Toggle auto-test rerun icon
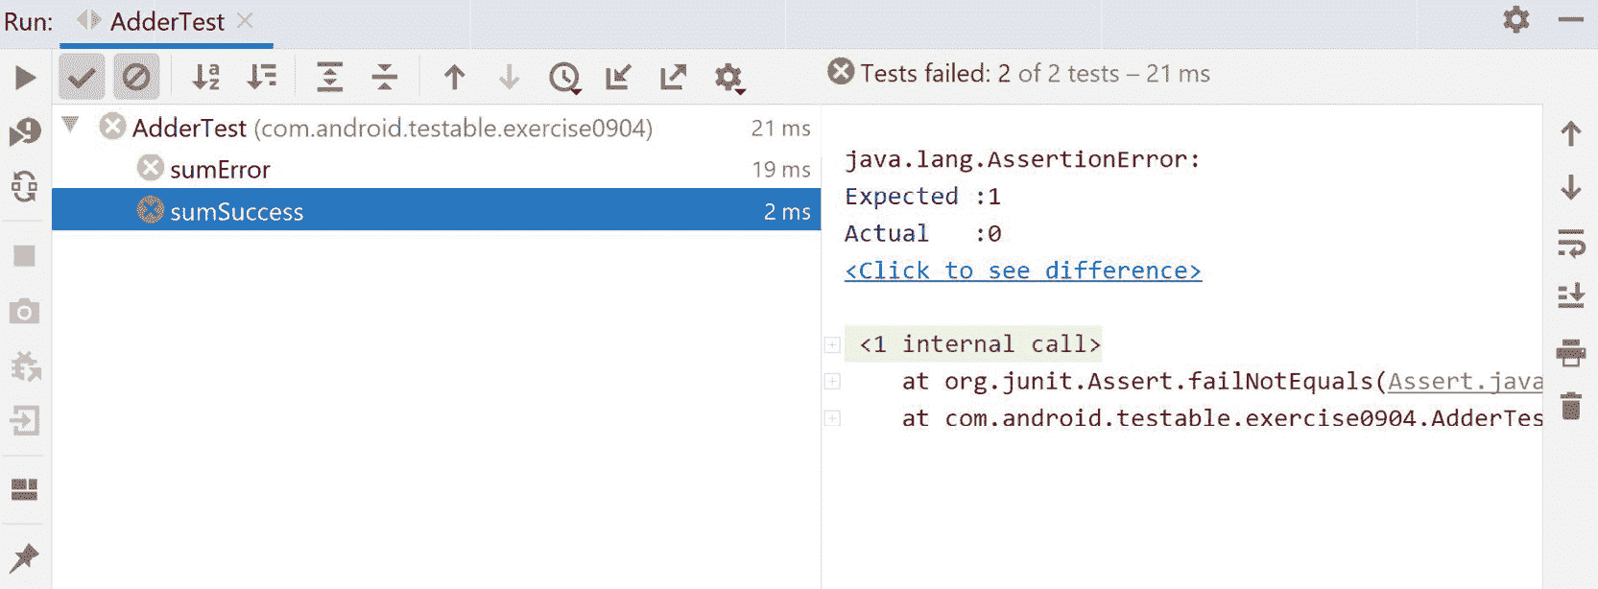The height and width of the screenshot is (589, 1598). pyautogui.click(x=25, y=186)
